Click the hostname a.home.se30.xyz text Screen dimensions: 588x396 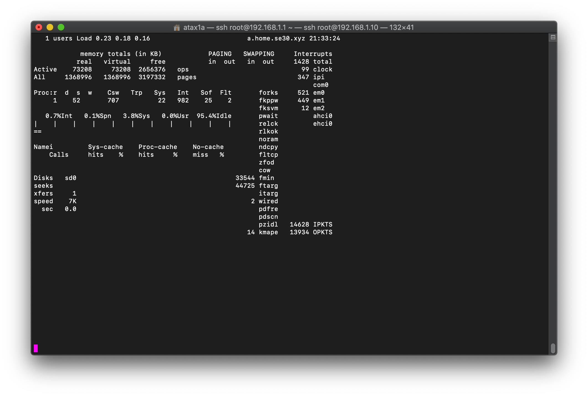pyautogui.click(x=276, y=38)
